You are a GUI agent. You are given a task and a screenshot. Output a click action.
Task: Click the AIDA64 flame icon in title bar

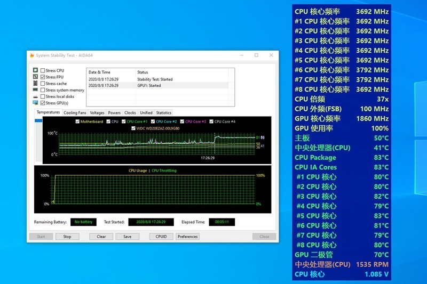[x=32, y=55]
